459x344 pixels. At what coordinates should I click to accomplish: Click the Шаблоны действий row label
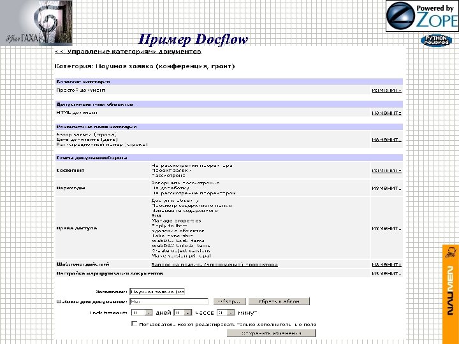[83, 264]
